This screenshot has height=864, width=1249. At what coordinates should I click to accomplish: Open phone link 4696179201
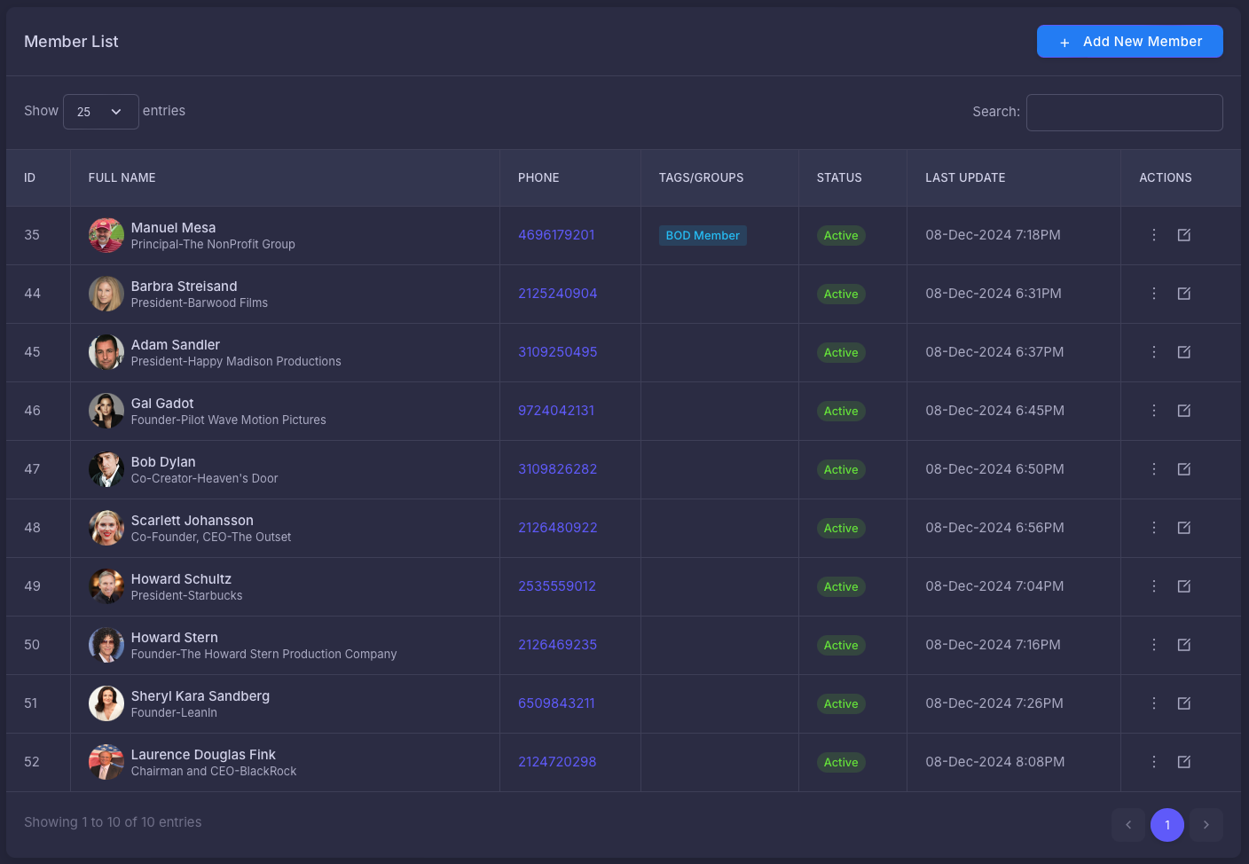point(556,235)
